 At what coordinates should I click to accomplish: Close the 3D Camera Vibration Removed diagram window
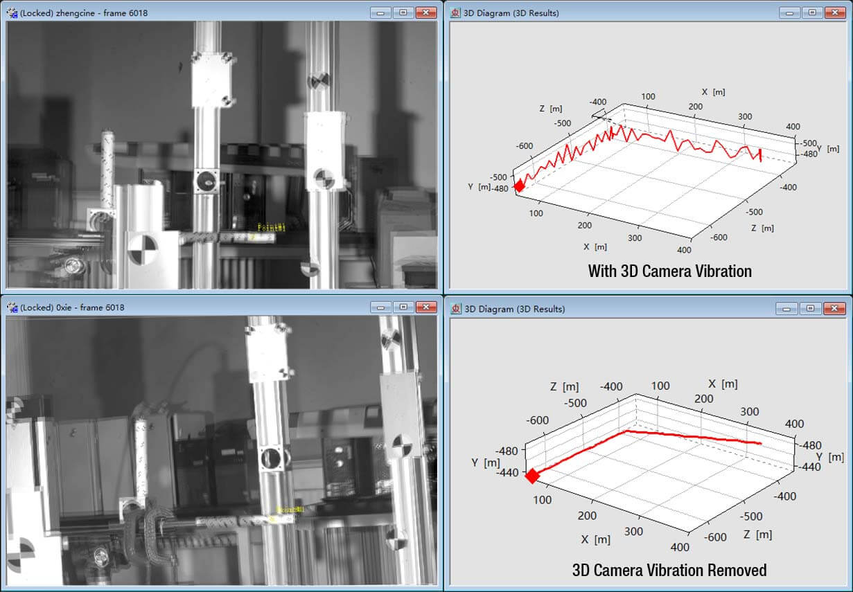tap(834, 308)
